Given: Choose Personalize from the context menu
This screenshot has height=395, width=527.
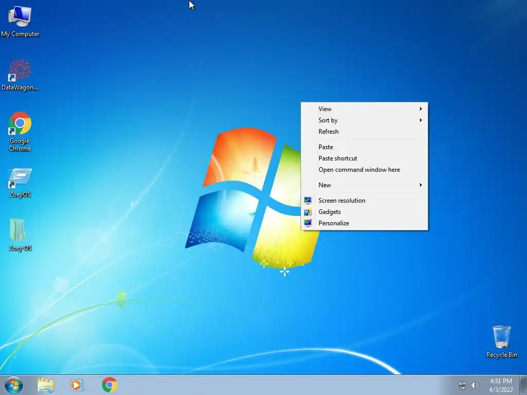Looking at the screenshot, I should click(x=364, y=223).
